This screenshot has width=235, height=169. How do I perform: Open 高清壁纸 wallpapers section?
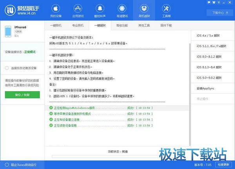[x=122, y=11]
